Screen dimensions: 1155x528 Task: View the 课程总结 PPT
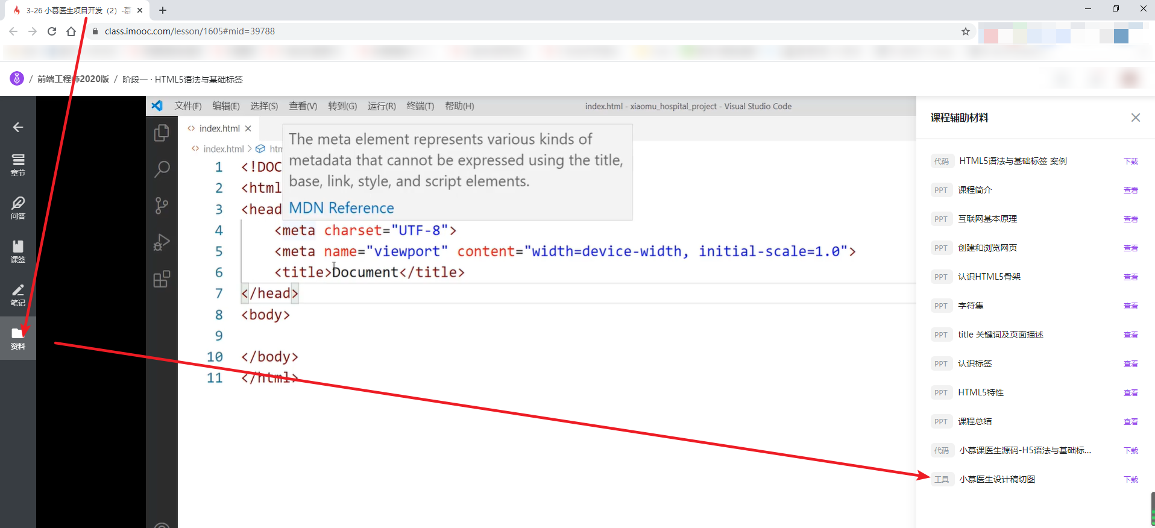[1131, 422]
